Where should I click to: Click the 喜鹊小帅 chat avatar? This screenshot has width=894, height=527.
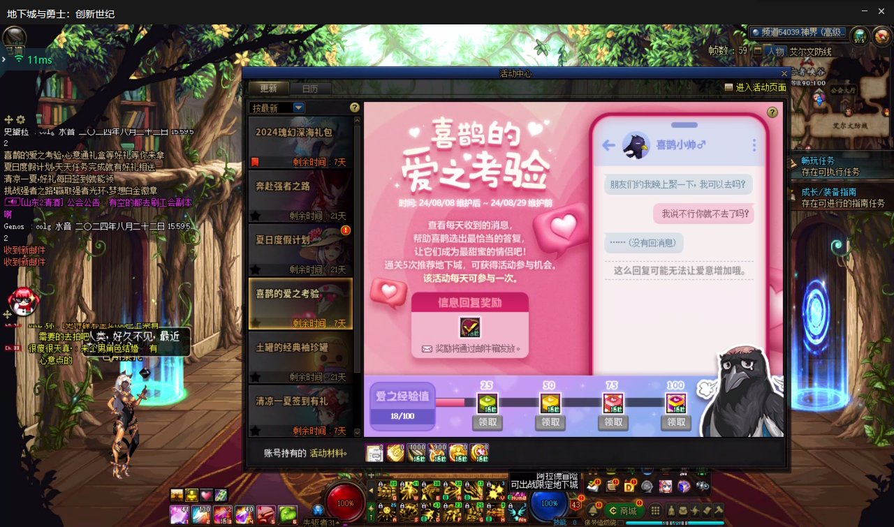636,144
